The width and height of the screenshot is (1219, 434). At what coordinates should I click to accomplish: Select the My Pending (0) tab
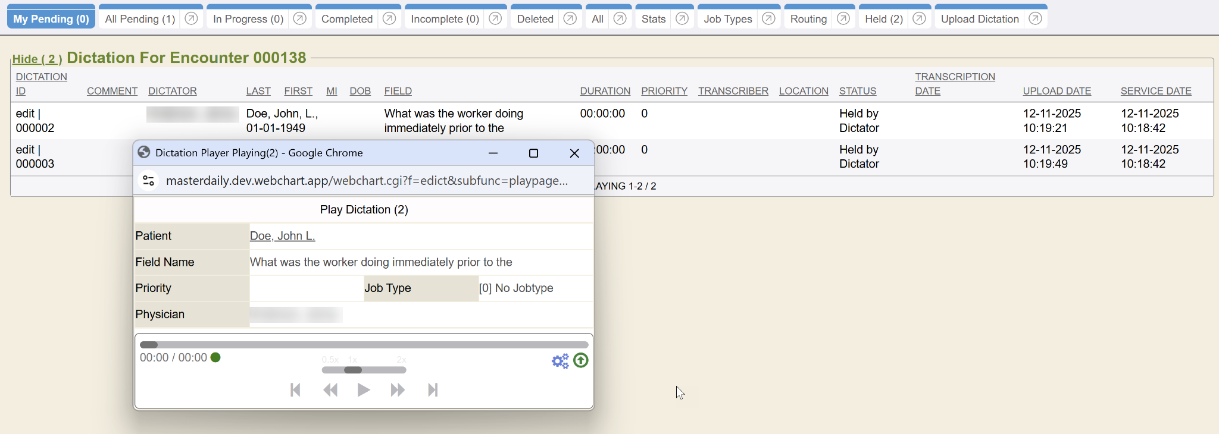click(51, 19)
